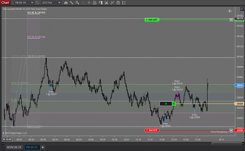This screenshot has height=151, width=245.
Task: Cancel the Sell LMT order with X
Action: tap(231, 20)
